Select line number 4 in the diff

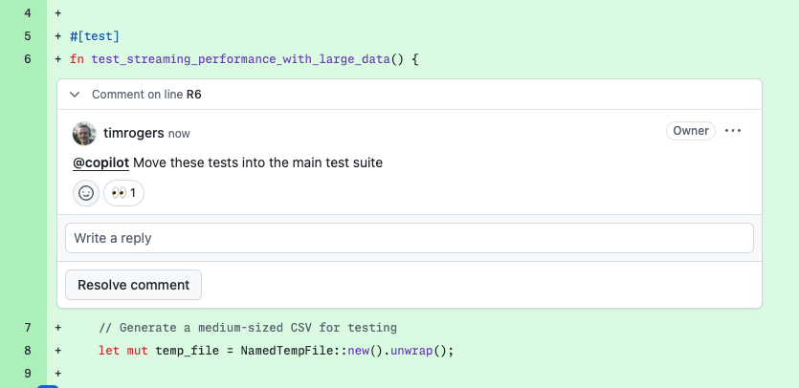coord(27,13)
